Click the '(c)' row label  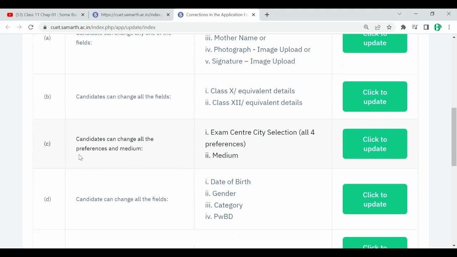(x=47, y=144)
